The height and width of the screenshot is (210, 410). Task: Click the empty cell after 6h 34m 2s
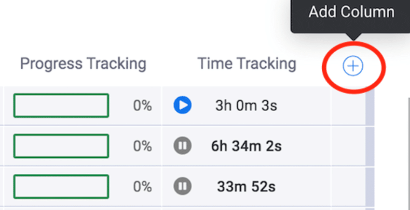pos(349,146)
